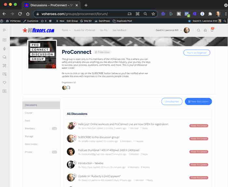Click the red tag on Introduction - Newbie row

(199, 165)
